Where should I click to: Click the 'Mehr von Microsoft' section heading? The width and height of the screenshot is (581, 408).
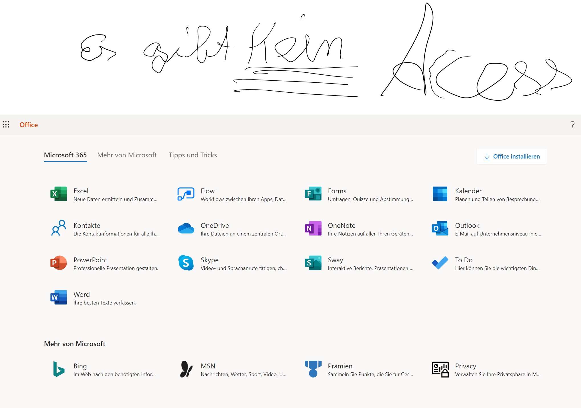click(x=75, y=344)
